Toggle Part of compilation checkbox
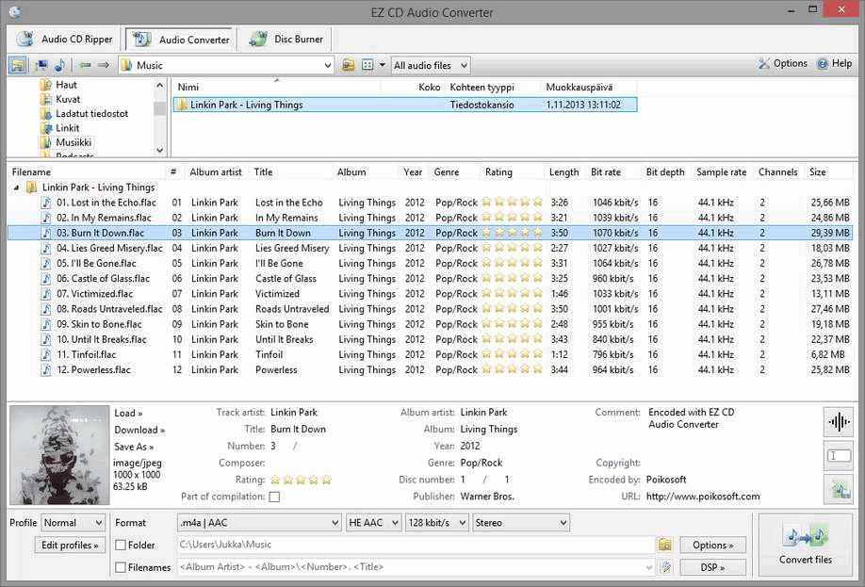 274,497
